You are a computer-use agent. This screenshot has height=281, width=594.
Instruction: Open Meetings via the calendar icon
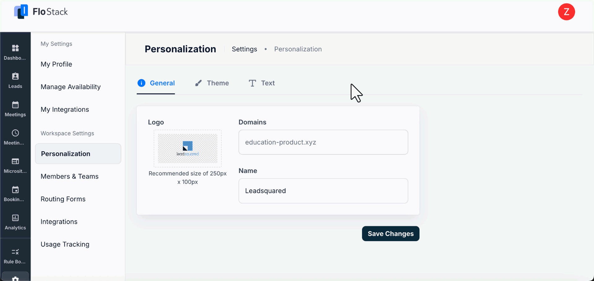click(x=15, y=108)
